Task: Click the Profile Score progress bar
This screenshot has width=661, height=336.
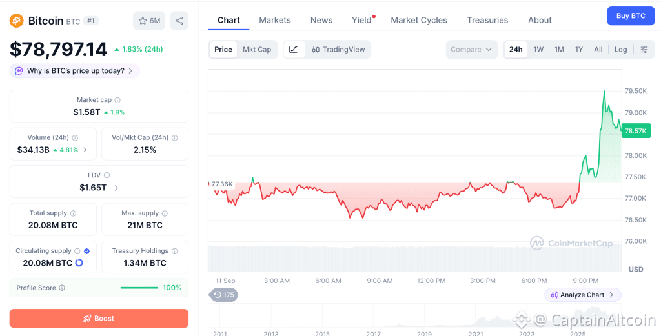Action: 139,288
